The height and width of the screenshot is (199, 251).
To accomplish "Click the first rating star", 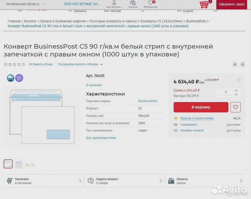I will coord(6,64).
